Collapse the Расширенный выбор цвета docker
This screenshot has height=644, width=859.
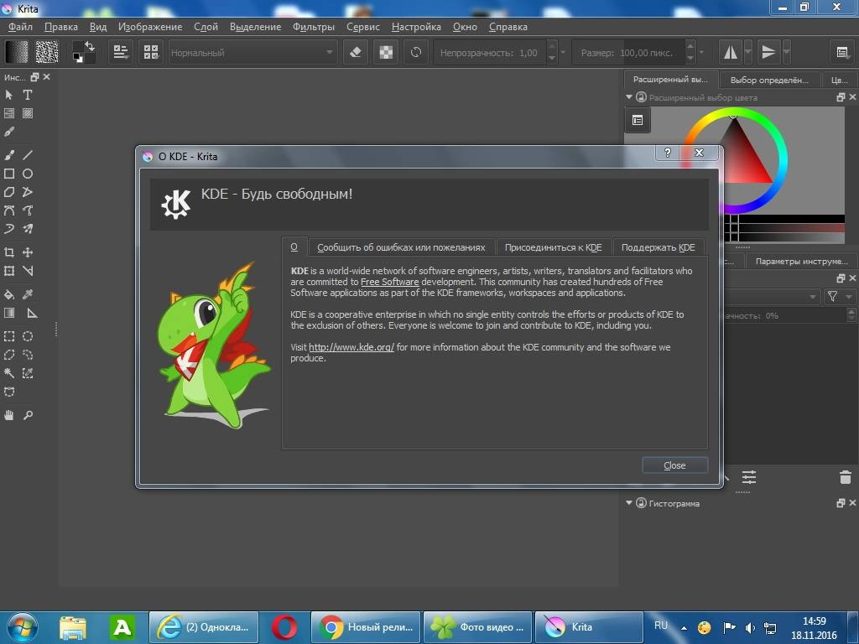coord(629,97)
